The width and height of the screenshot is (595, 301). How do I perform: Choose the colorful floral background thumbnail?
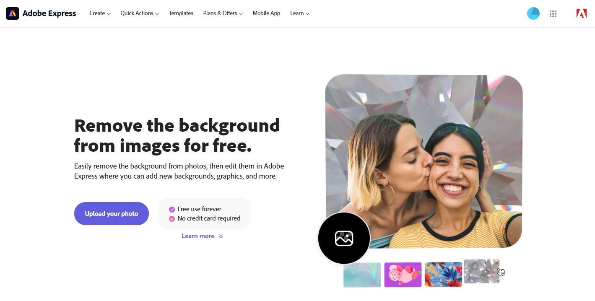(444, 275)
